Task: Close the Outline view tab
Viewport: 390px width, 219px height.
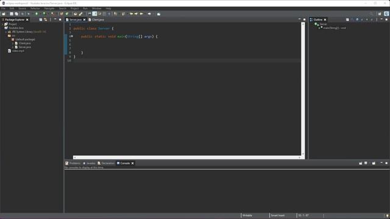Action: click(325, 19)
